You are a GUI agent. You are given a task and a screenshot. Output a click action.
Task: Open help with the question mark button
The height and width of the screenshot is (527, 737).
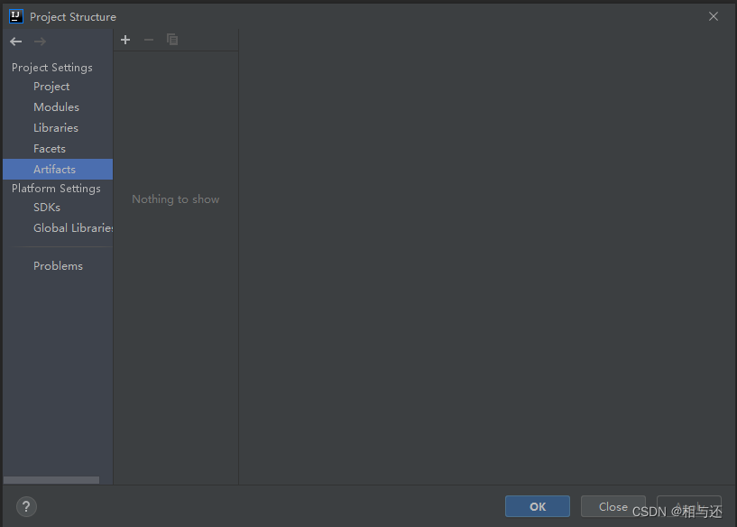26,506
